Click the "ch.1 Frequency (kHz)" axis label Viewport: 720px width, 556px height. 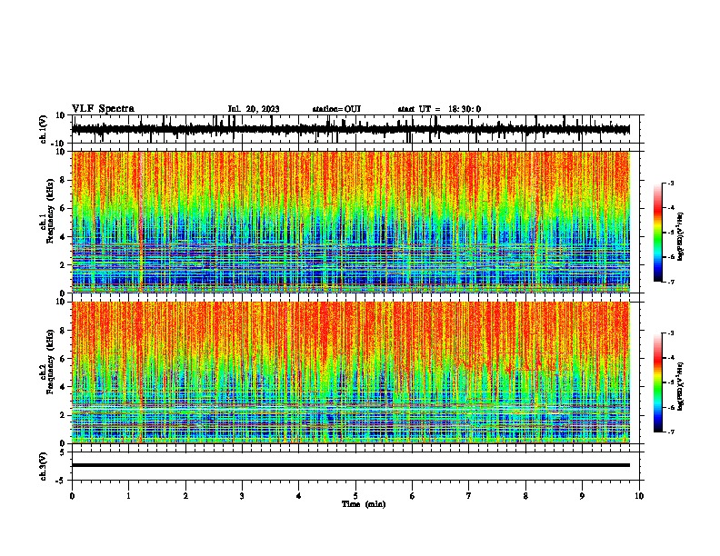click(47, 212)
